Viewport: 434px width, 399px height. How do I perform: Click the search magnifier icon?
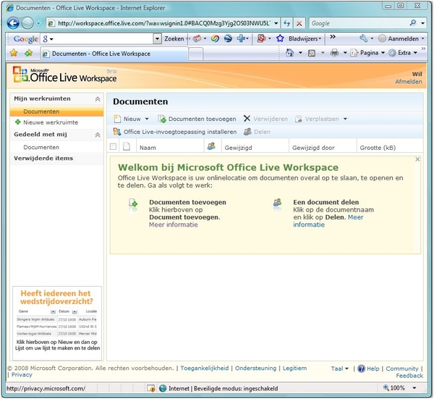tap(413, 23)
